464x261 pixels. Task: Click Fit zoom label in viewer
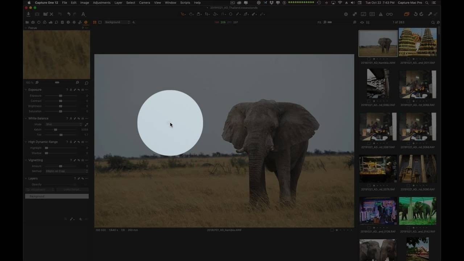319,22
